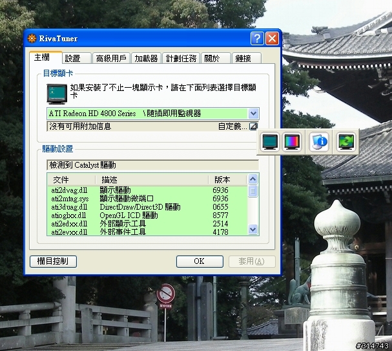
Task: Select ATI Radeon HD 4800 Series combo box
Action: [153, 114]
